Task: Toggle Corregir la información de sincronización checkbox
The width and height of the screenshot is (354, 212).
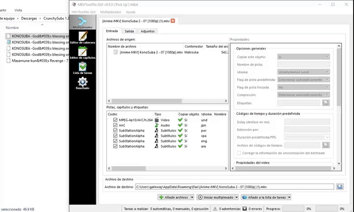Action: click(239, 153)
